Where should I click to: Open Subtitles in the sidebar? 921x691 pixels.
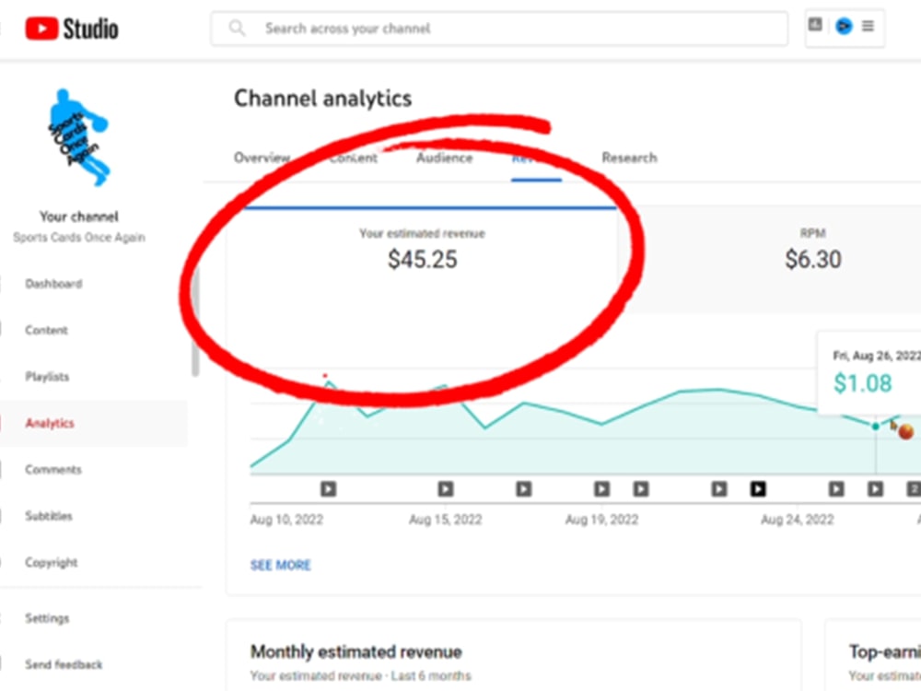(49, 516)
